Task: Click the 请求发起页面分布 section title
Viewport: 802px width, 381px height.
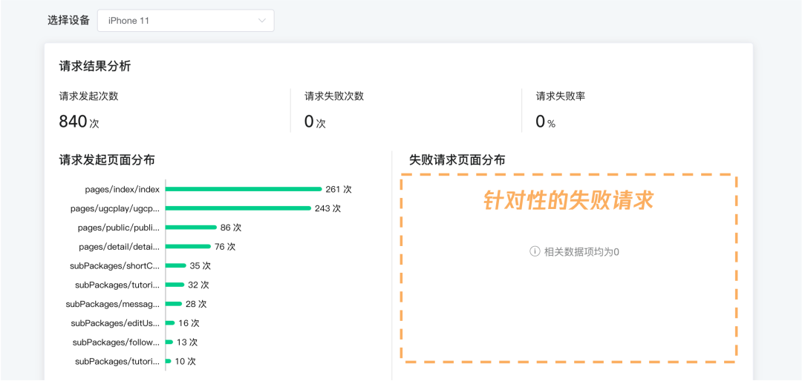Action: click(x=107, y=160)
